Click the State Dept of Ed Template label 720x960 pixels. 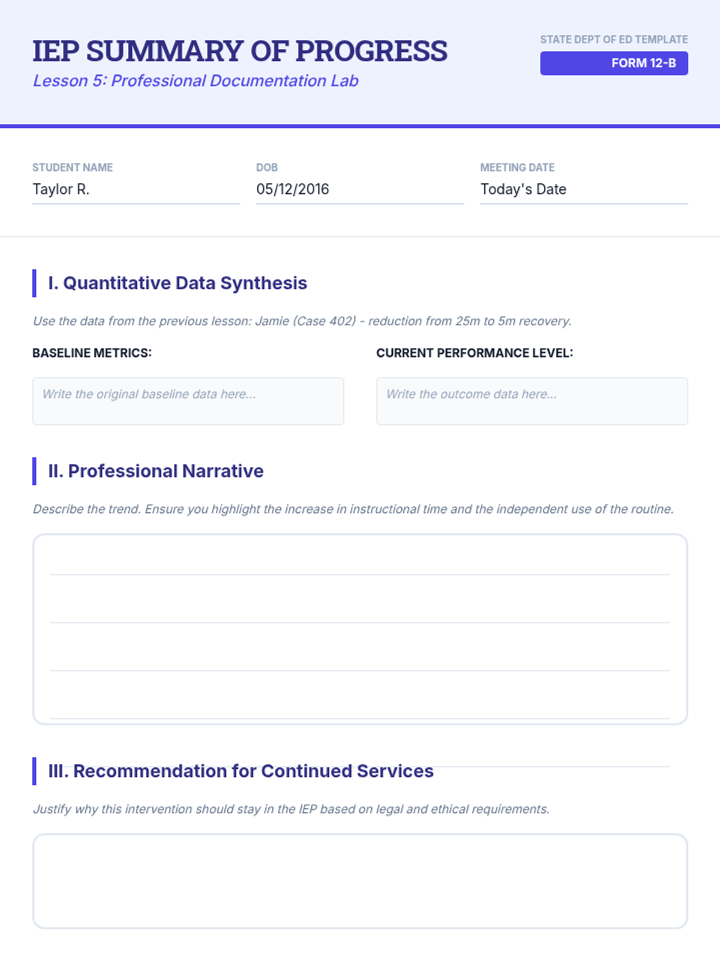(x=614, y=40)
